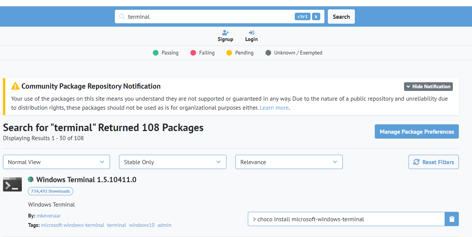Viewport: 472px width, 237px height.
Task: Click the Passing legend label
Action: coord(170,53)
